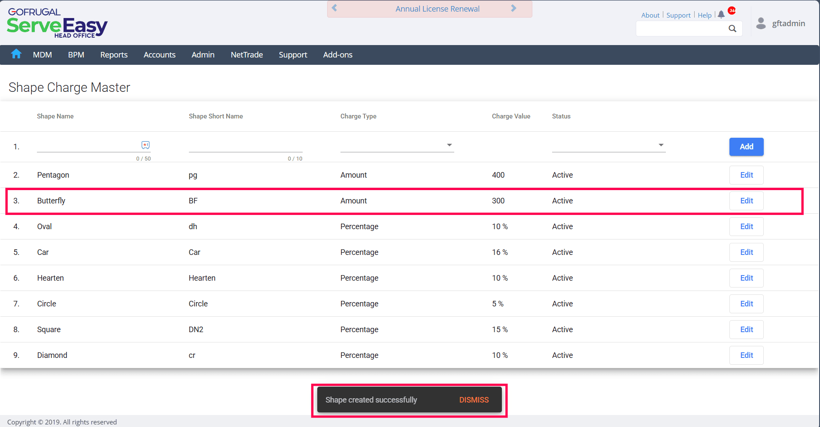Click the About link in header
The height and width of the screenshot is (427, 820).
click(650, 15)
